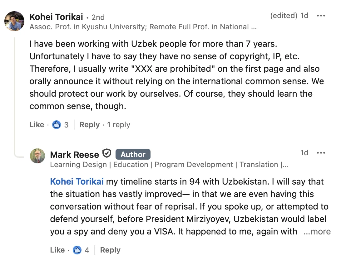The width and height of the screenshot is (341, 265).
Task: Reply to Kohei Torikai's comment
Action: pos(89,125)
